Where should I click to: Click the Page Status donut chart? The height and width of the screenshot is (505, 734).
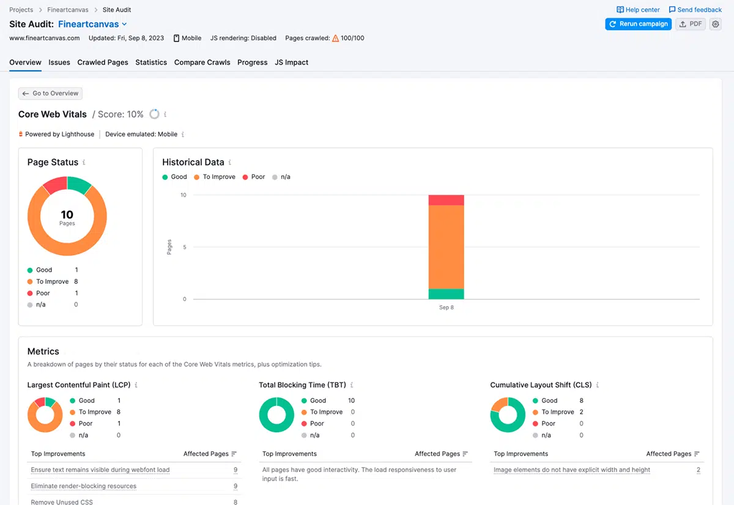tap(67, 216)
